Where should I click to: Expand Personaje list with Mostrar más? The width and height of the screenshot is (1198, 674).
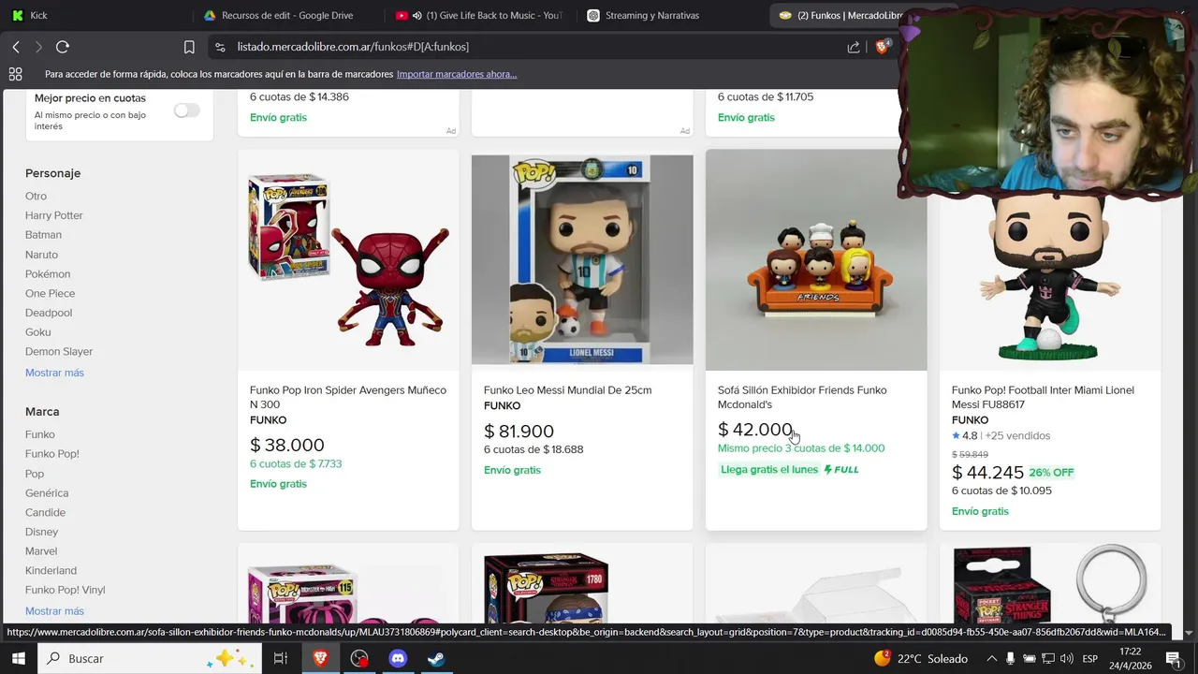pyautogui.click(x=54, y=373)
